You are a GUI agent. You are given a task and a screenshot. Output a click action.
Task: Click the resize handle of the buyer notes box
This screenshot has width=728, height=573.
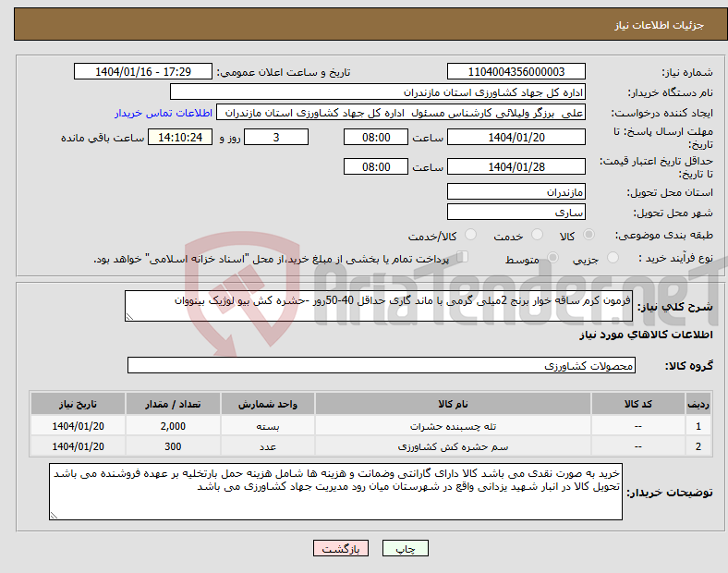click(54, 516)
